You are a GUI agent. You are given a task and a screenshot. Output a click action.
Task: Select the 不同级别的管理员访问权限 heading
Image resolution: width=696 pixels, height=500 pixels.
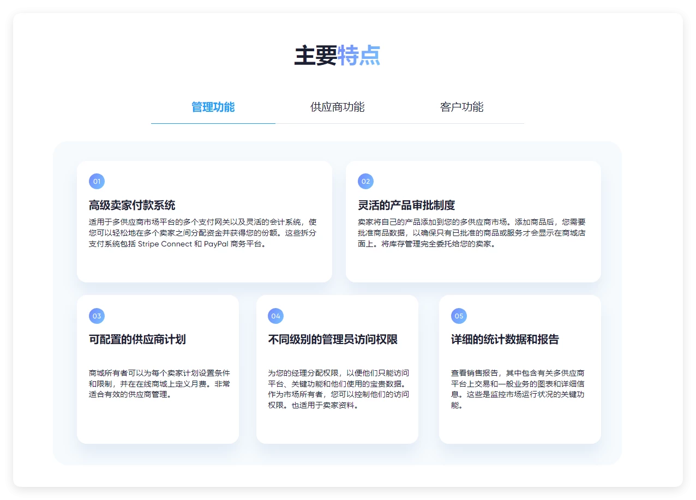coord(333,340)
